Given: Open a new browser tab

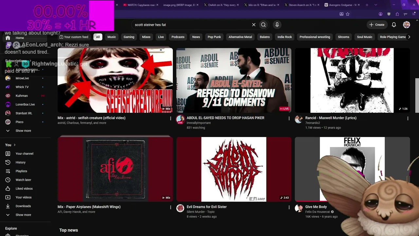Looking at the screenshot, I should pos(367,5).
